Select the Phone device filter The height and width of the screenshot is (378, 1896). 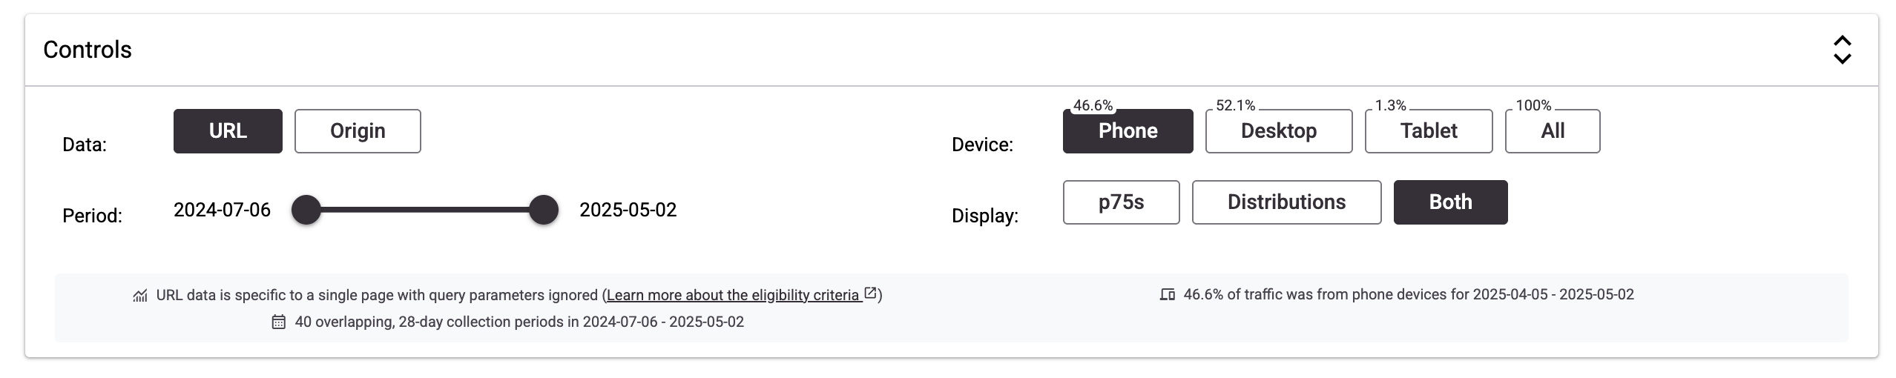click(1128, 131)
